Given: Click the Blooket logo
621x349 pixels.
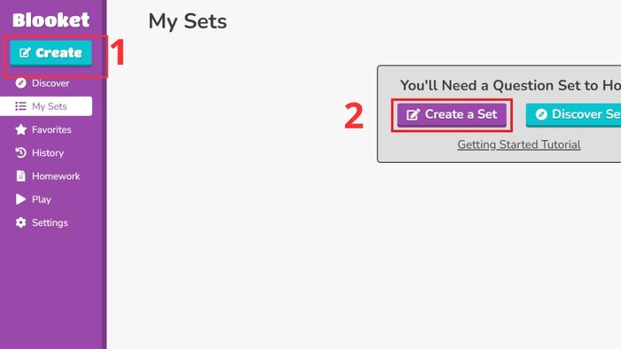Looking at the screenshot, I should [51, 20].
